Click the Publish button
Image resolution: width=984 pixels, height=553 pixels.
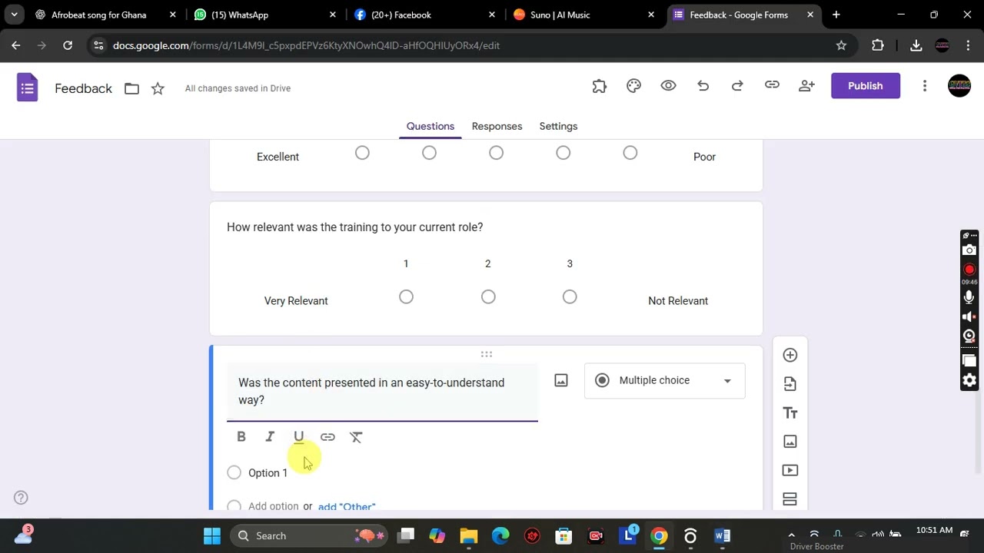[x=866, y=86]
